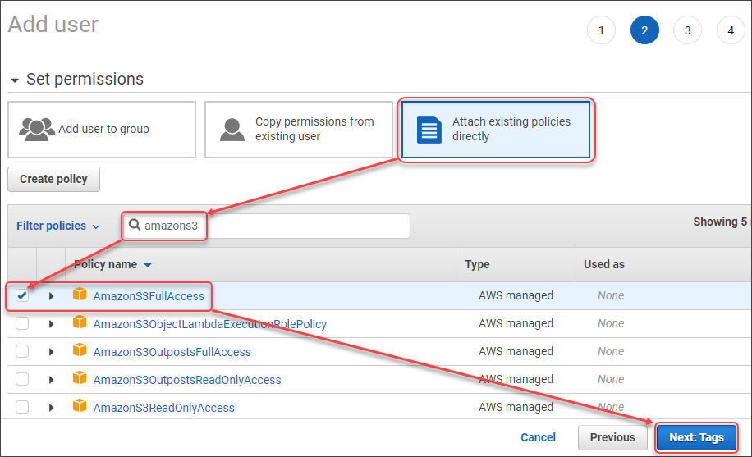Tick the AmazonS3OutpostsReadOnlyAccess checkbox

coord(22,379)
